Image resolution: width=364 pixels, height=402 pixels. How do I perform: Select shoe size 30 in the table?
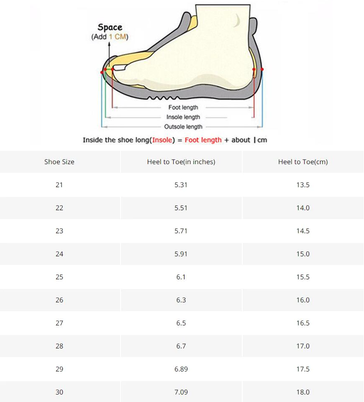coord(59,392)
